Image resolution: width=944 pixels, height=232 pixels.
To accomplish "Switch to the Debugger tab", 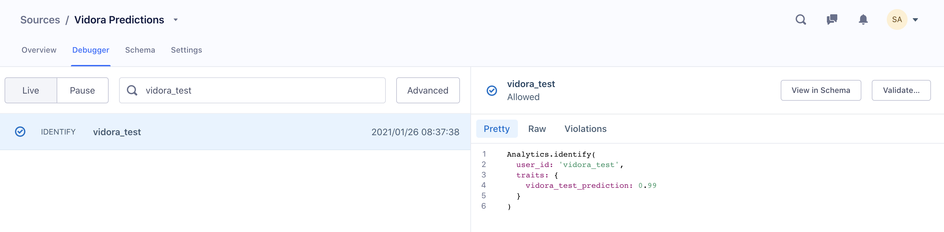I will [x=90, y=50].
